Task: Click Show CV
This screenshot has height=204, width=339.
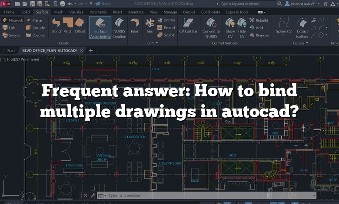Action: click(230, 28)
